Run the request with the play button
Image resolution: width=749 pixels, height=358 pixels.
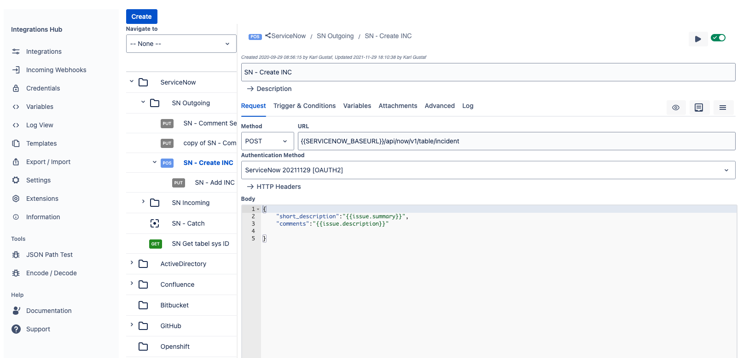[x=698, y=39]
